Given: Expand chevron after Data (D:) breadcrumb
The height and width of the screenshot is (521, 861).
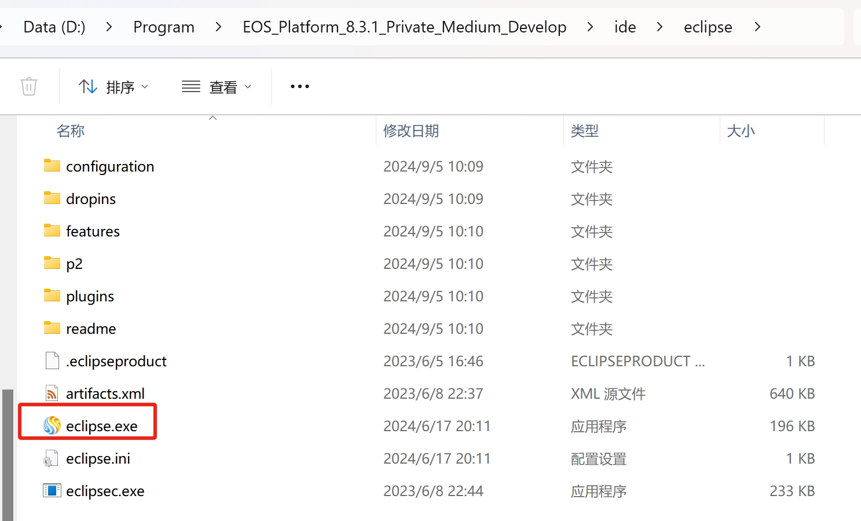Looking at the screenshot, I should click(109, 27).
